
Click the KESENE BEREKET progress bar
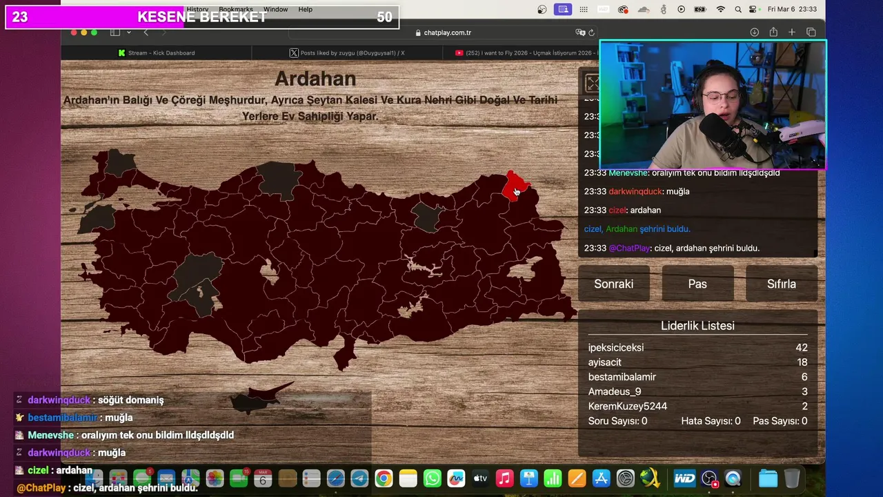(x=202, y=17)
